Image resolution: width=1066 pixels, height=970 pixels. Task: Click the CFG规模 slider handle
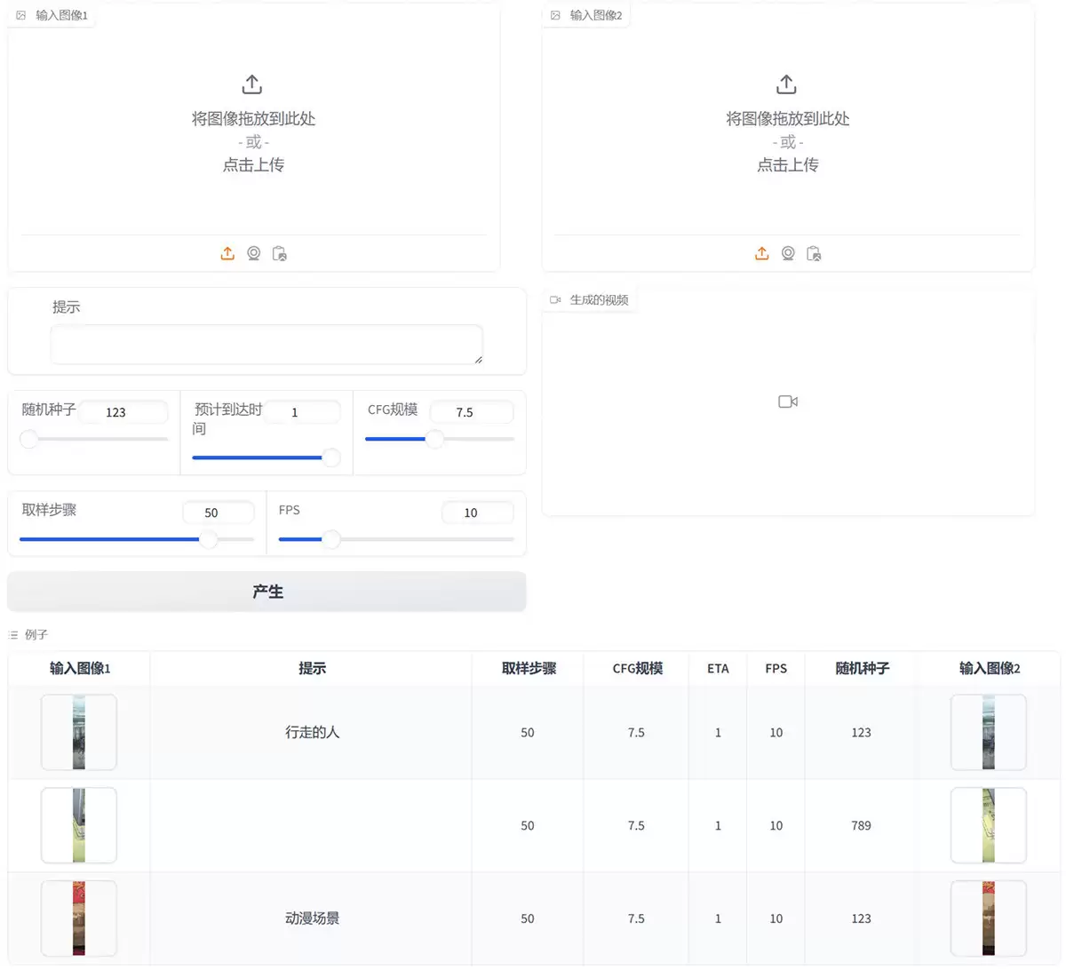pos(434,439)
